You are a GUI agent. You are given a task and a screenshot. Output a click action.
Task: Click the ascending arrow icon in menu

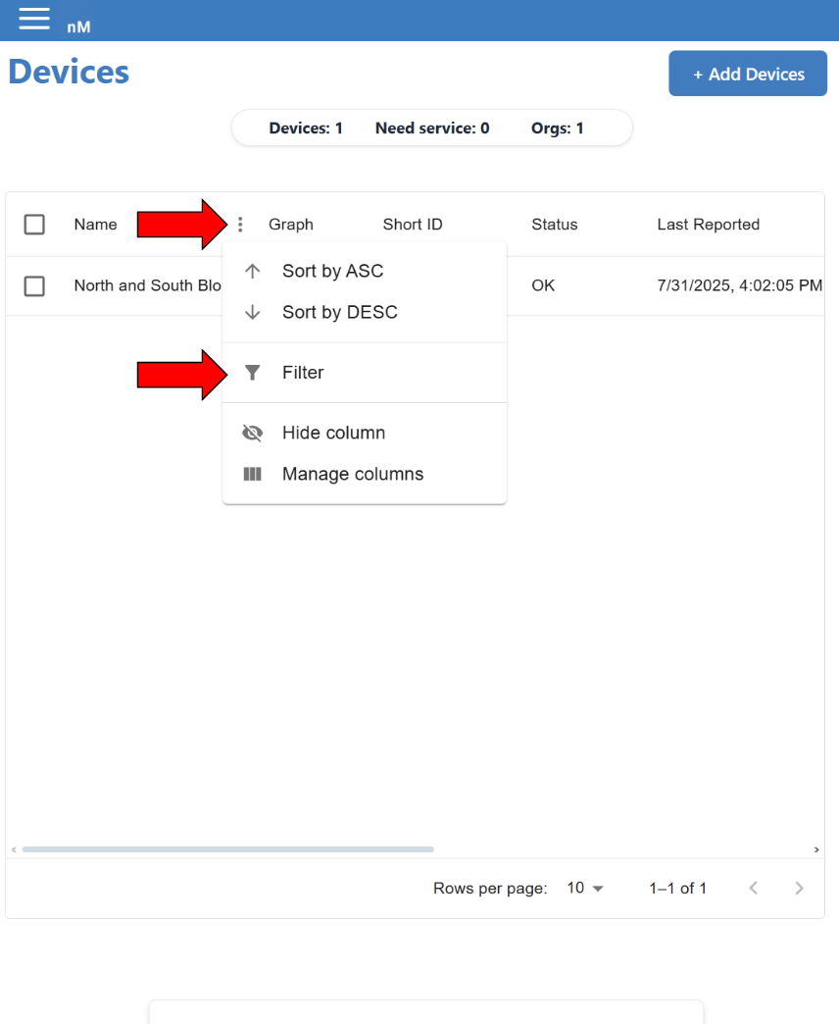253,271
